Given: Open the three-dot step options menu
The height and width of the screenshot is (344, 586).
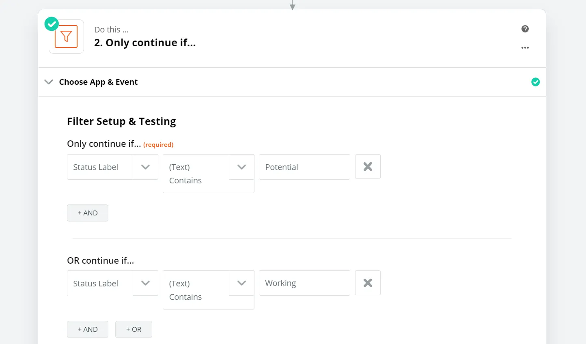Looking at the screenshot, I should click(x=525, y=48).
